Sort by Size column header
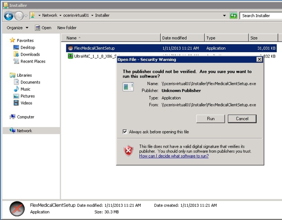 (x=263, y=38)
